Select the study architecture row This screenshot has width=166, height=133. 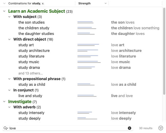[x=34, y=51]
